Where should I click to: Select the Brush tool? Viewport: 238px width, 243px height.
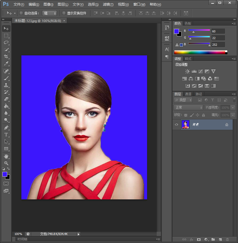[x=6, y=78]
